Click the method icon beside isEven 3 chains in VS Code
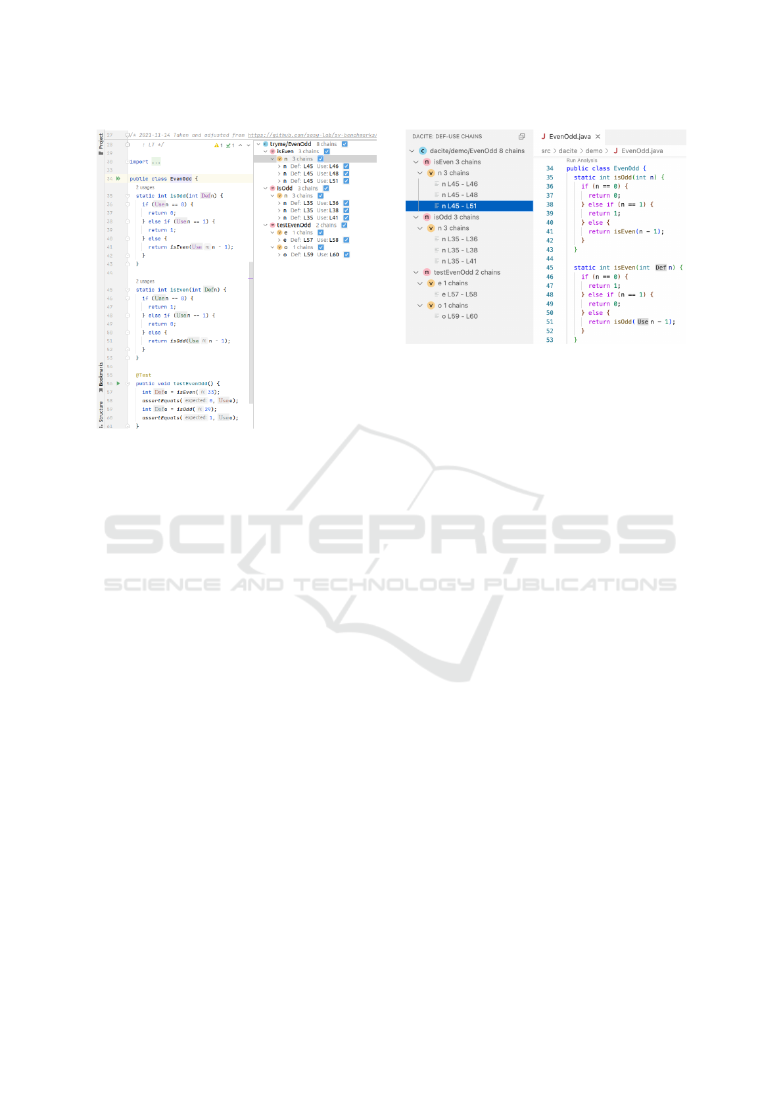Image resolution: width=783 pixels, height=1107 pixels. [x=427, y=162]
